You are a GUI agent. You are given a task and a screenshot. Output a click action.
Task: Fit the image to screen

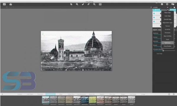[100, 4]
